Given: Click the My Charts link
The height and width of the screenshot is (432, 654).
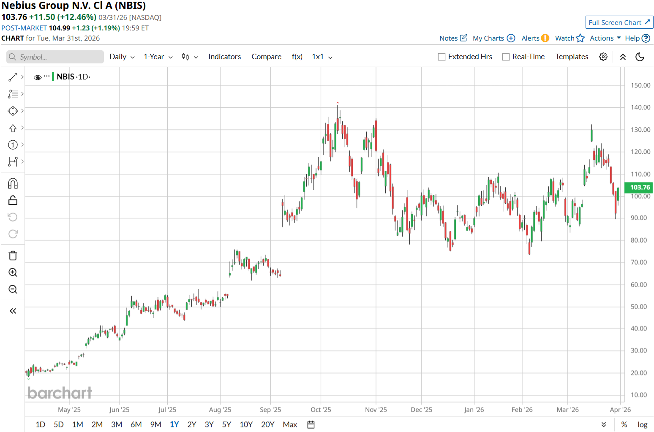Looking at the screenshot, I should coord(488,38).
